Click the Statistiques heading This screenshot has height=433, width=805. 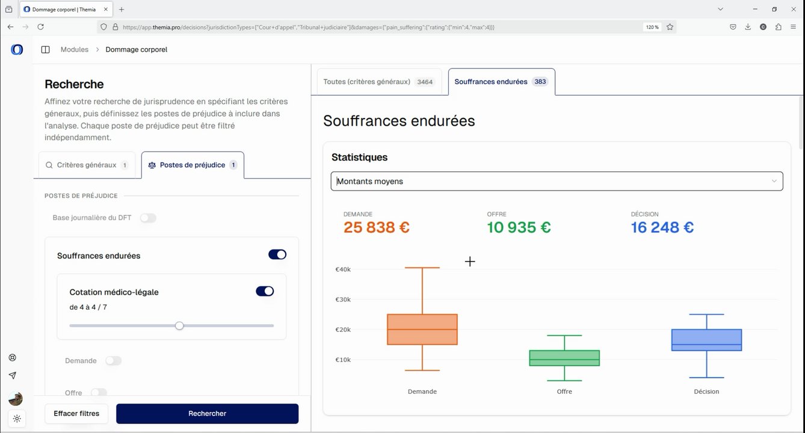(360, 157)
